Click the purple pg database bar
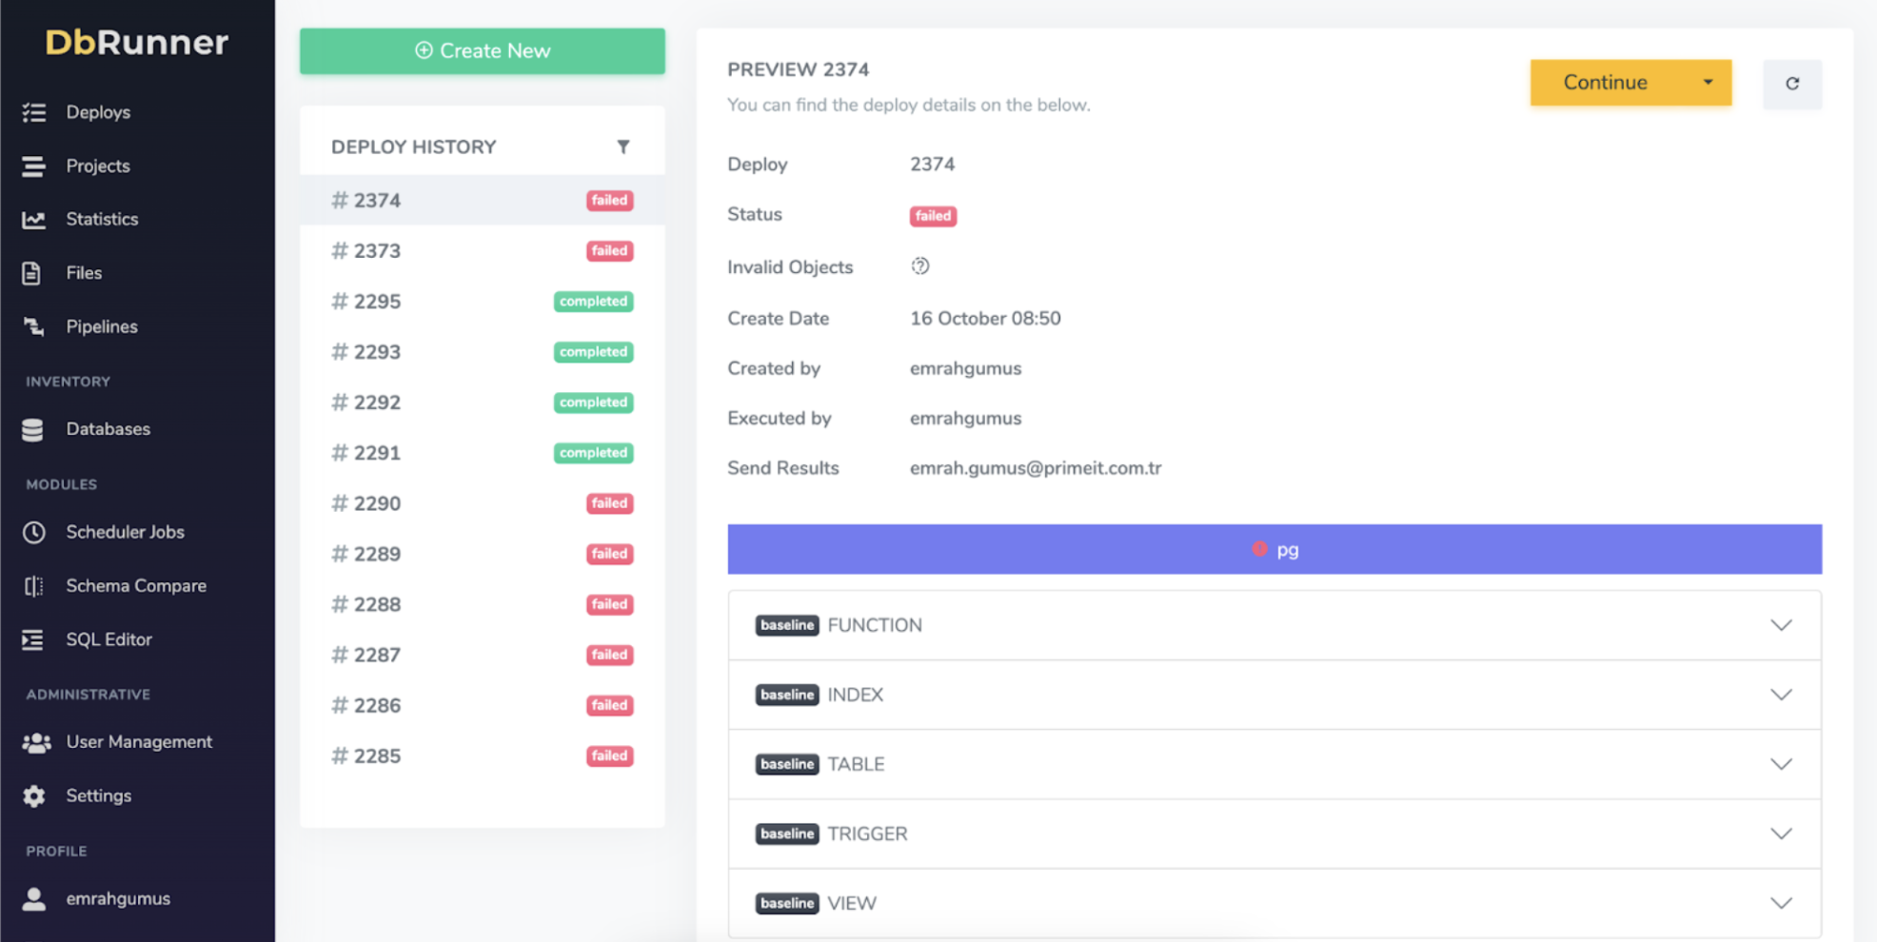1877x942 pixels. pos(1274,549)
